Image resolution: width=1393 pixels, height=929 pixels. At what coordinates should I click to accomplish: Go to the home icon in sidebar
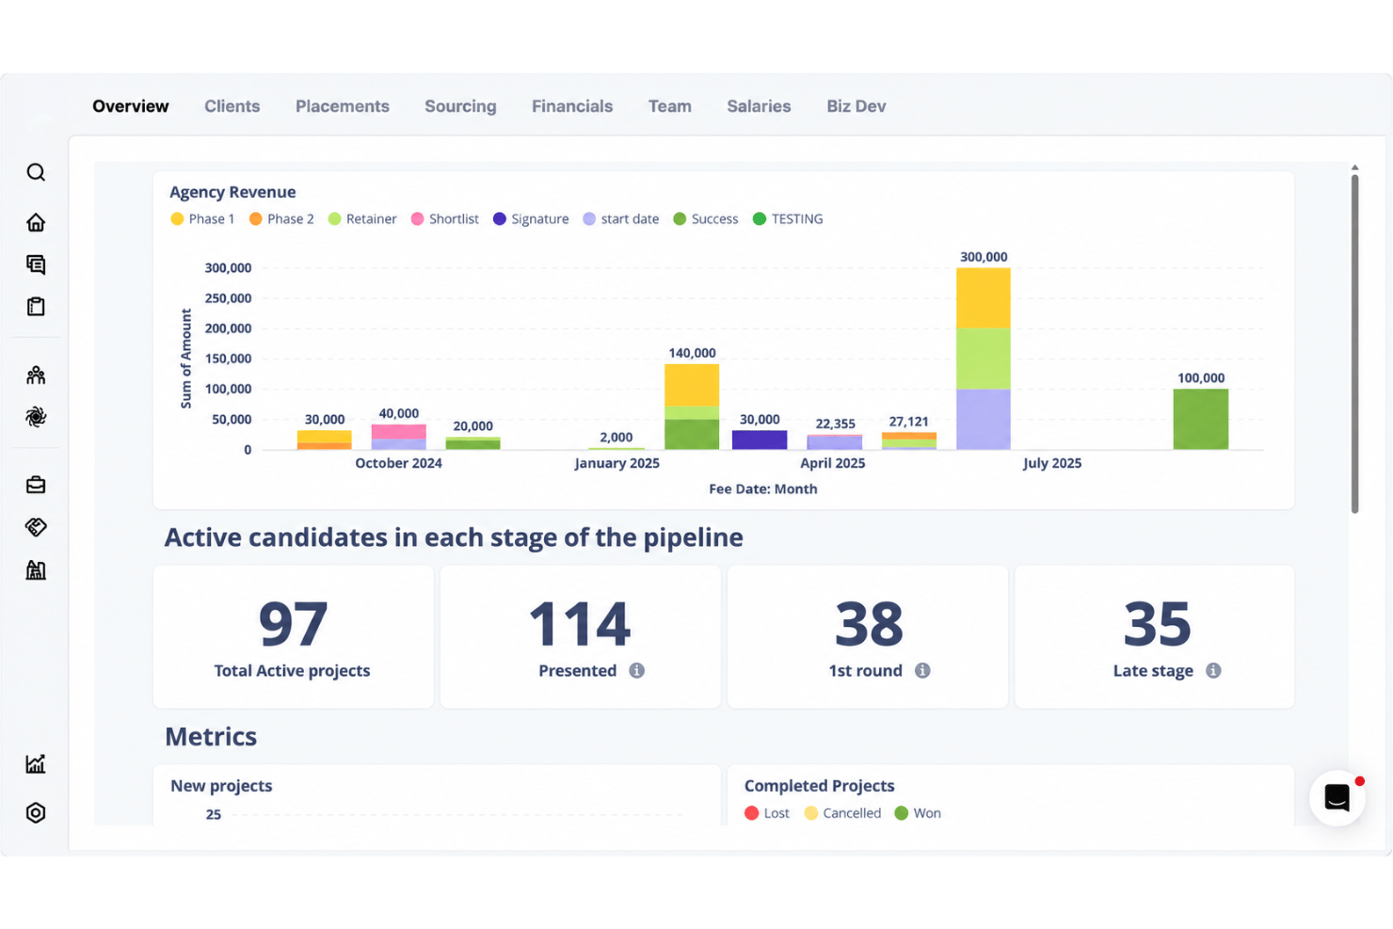click(x=36, y=222)
